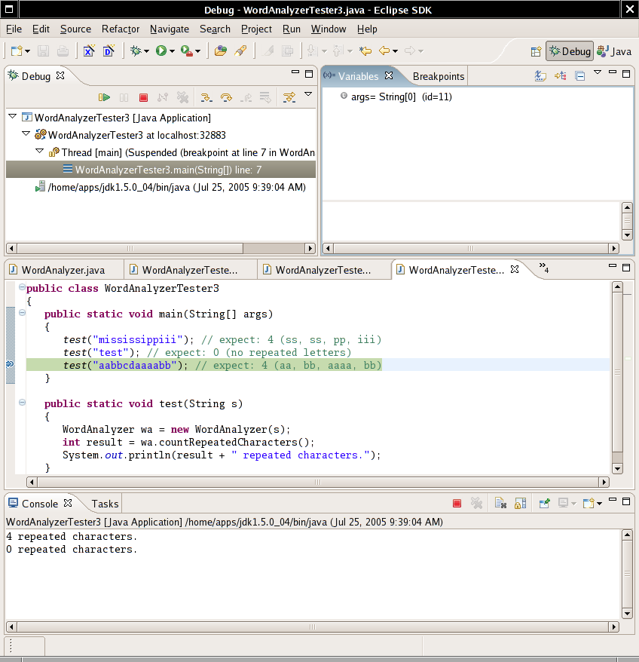The width and height of the screenshot is (639, 662).
Task: Click the Debug bug launch icon in main toolbar
Action: coord(136,51)
